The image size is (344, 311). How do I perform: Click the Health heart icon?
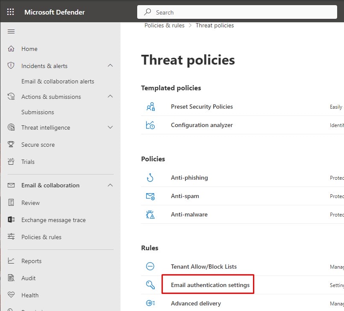point(11,294)
